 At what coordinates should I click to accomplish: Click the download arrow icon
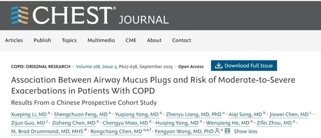pyautogui.click(x=219, y=66)
